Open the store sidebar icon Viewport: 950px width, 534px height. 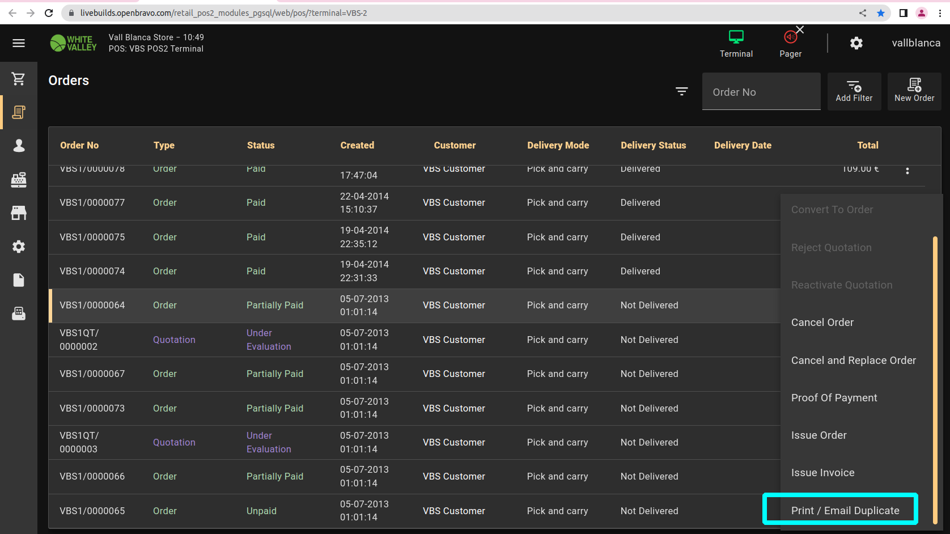pyautogui.click(x=19, y=213)
